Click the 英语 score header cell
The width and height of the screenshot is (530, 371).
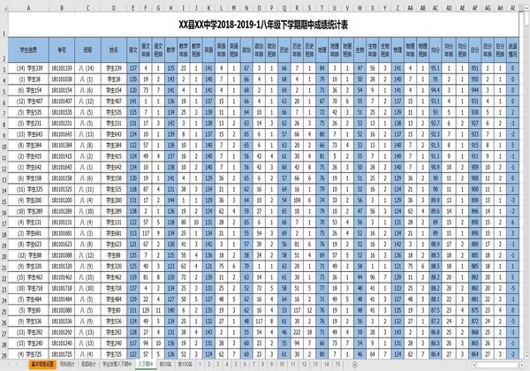click(x=208, y=50)
